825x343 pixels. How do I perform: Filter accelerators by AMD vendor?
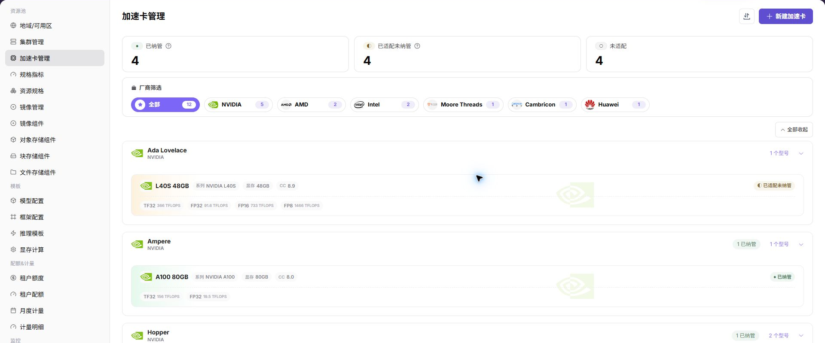[312, 105]
